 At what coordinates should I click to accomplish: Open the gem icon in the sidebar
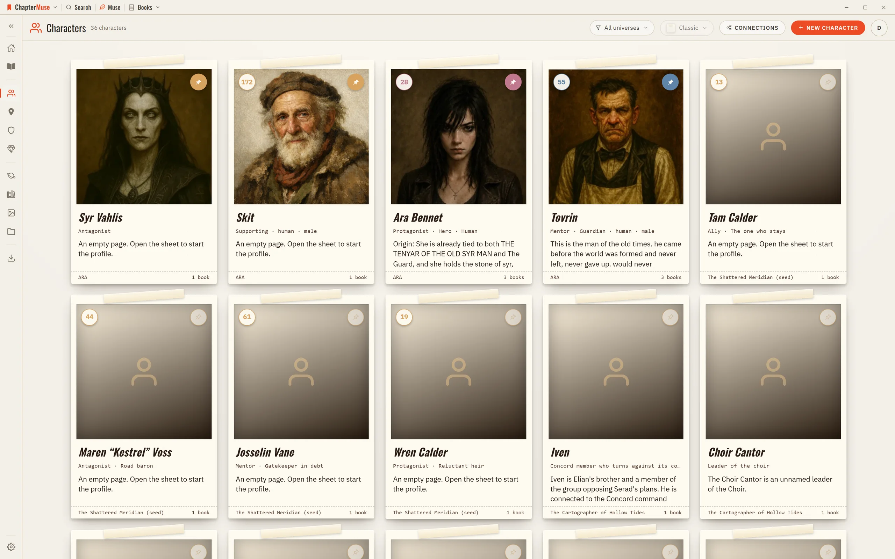click(x=11, y=149)
